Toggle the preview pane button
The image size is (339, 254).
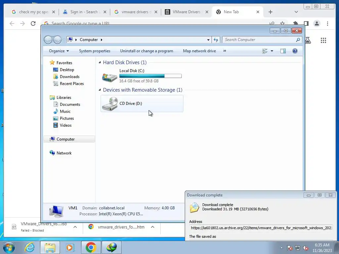click(283, 51)
